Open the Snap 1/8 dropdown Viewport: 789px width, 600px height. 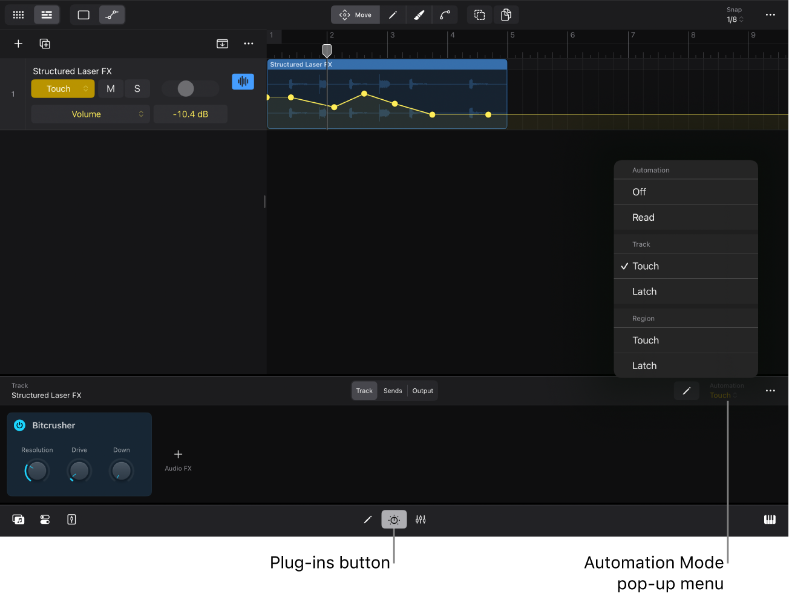tap(734, 19)
